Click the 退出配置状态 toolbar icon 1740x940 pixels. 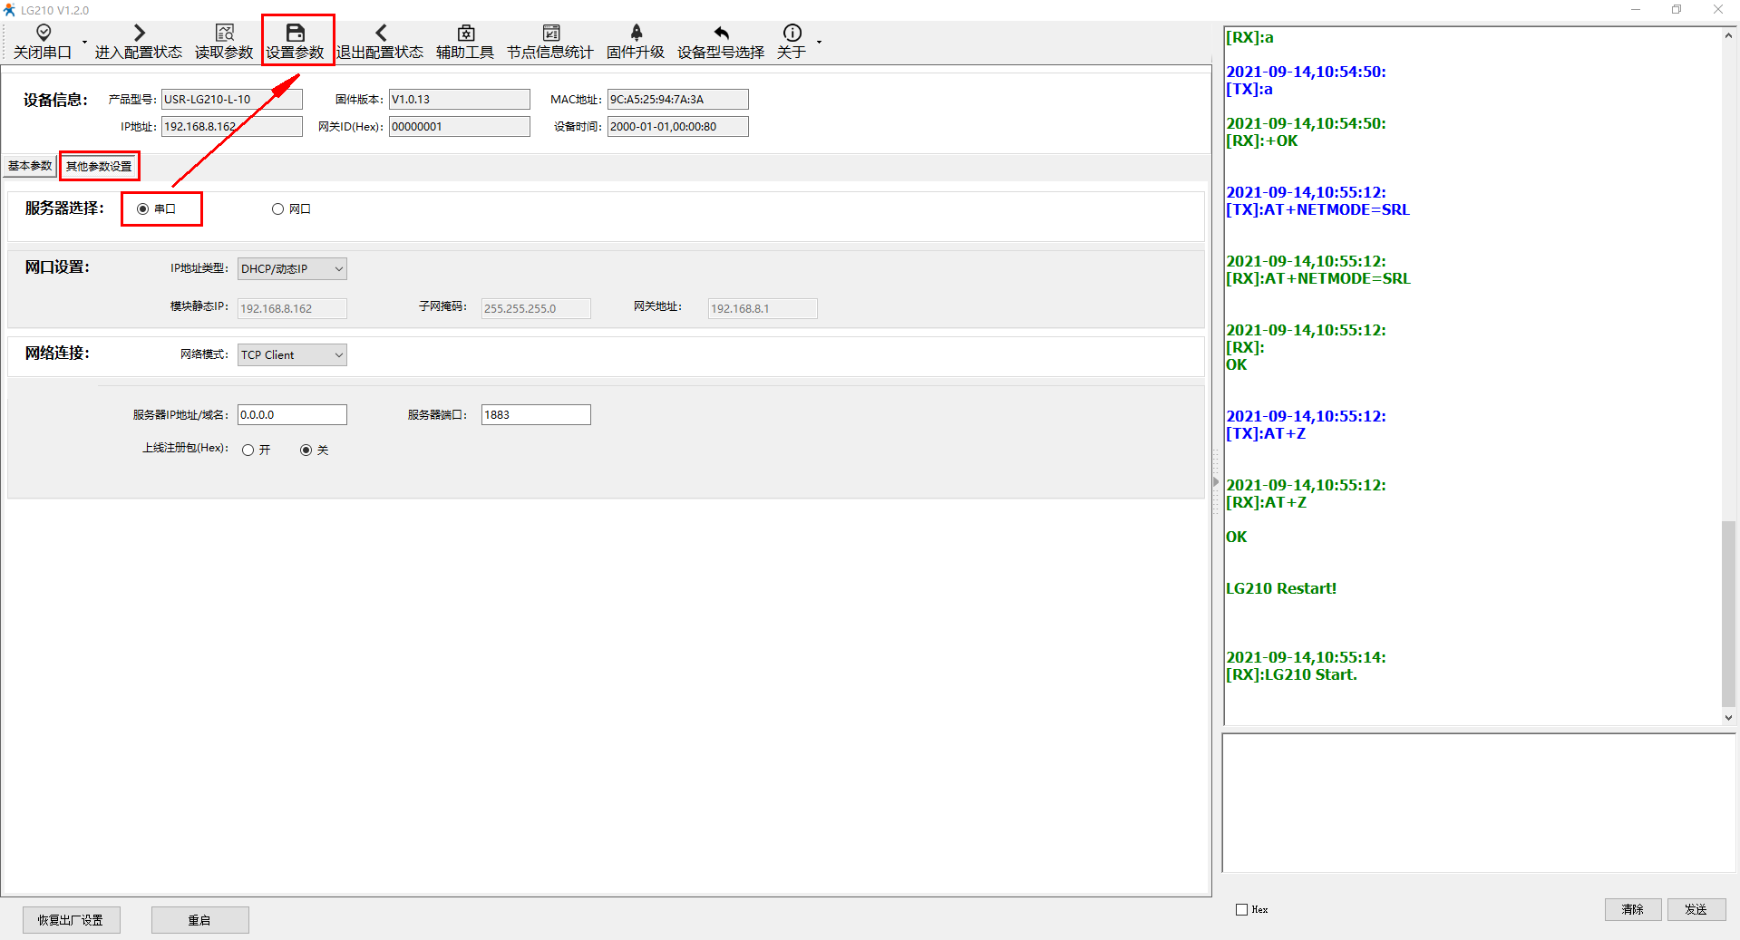(380, 34)
